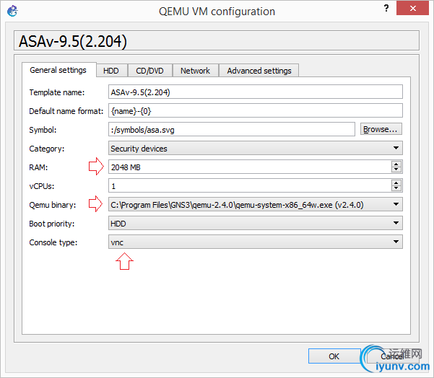This screenshot has width=434, height=378.
Task: Switch to the General settings tab
Action: pyautogui.click(x=58, y=70)
